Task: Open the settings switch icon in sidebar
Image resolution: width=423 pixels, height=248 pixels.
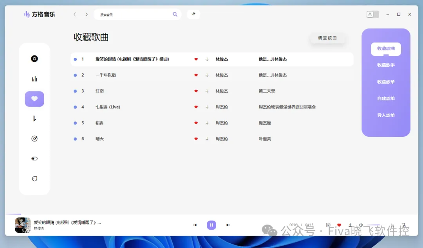Action: pos(34,159)
